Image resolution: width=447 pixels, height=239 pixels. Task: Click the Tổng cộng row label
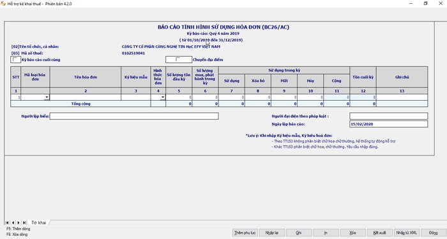click(x=80, y=104)
